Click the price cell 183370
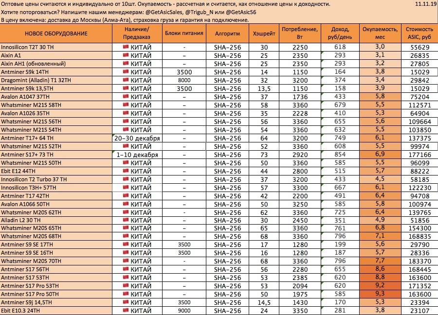Viewport: 438px width, 315px height. (420, 261)
